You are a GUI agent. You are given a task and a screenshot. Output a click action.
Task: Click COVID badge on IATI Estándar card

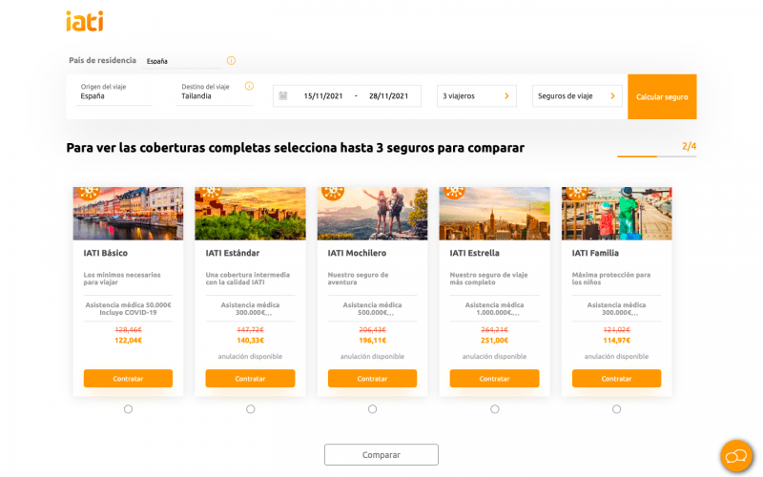click(x=210, y=194)
